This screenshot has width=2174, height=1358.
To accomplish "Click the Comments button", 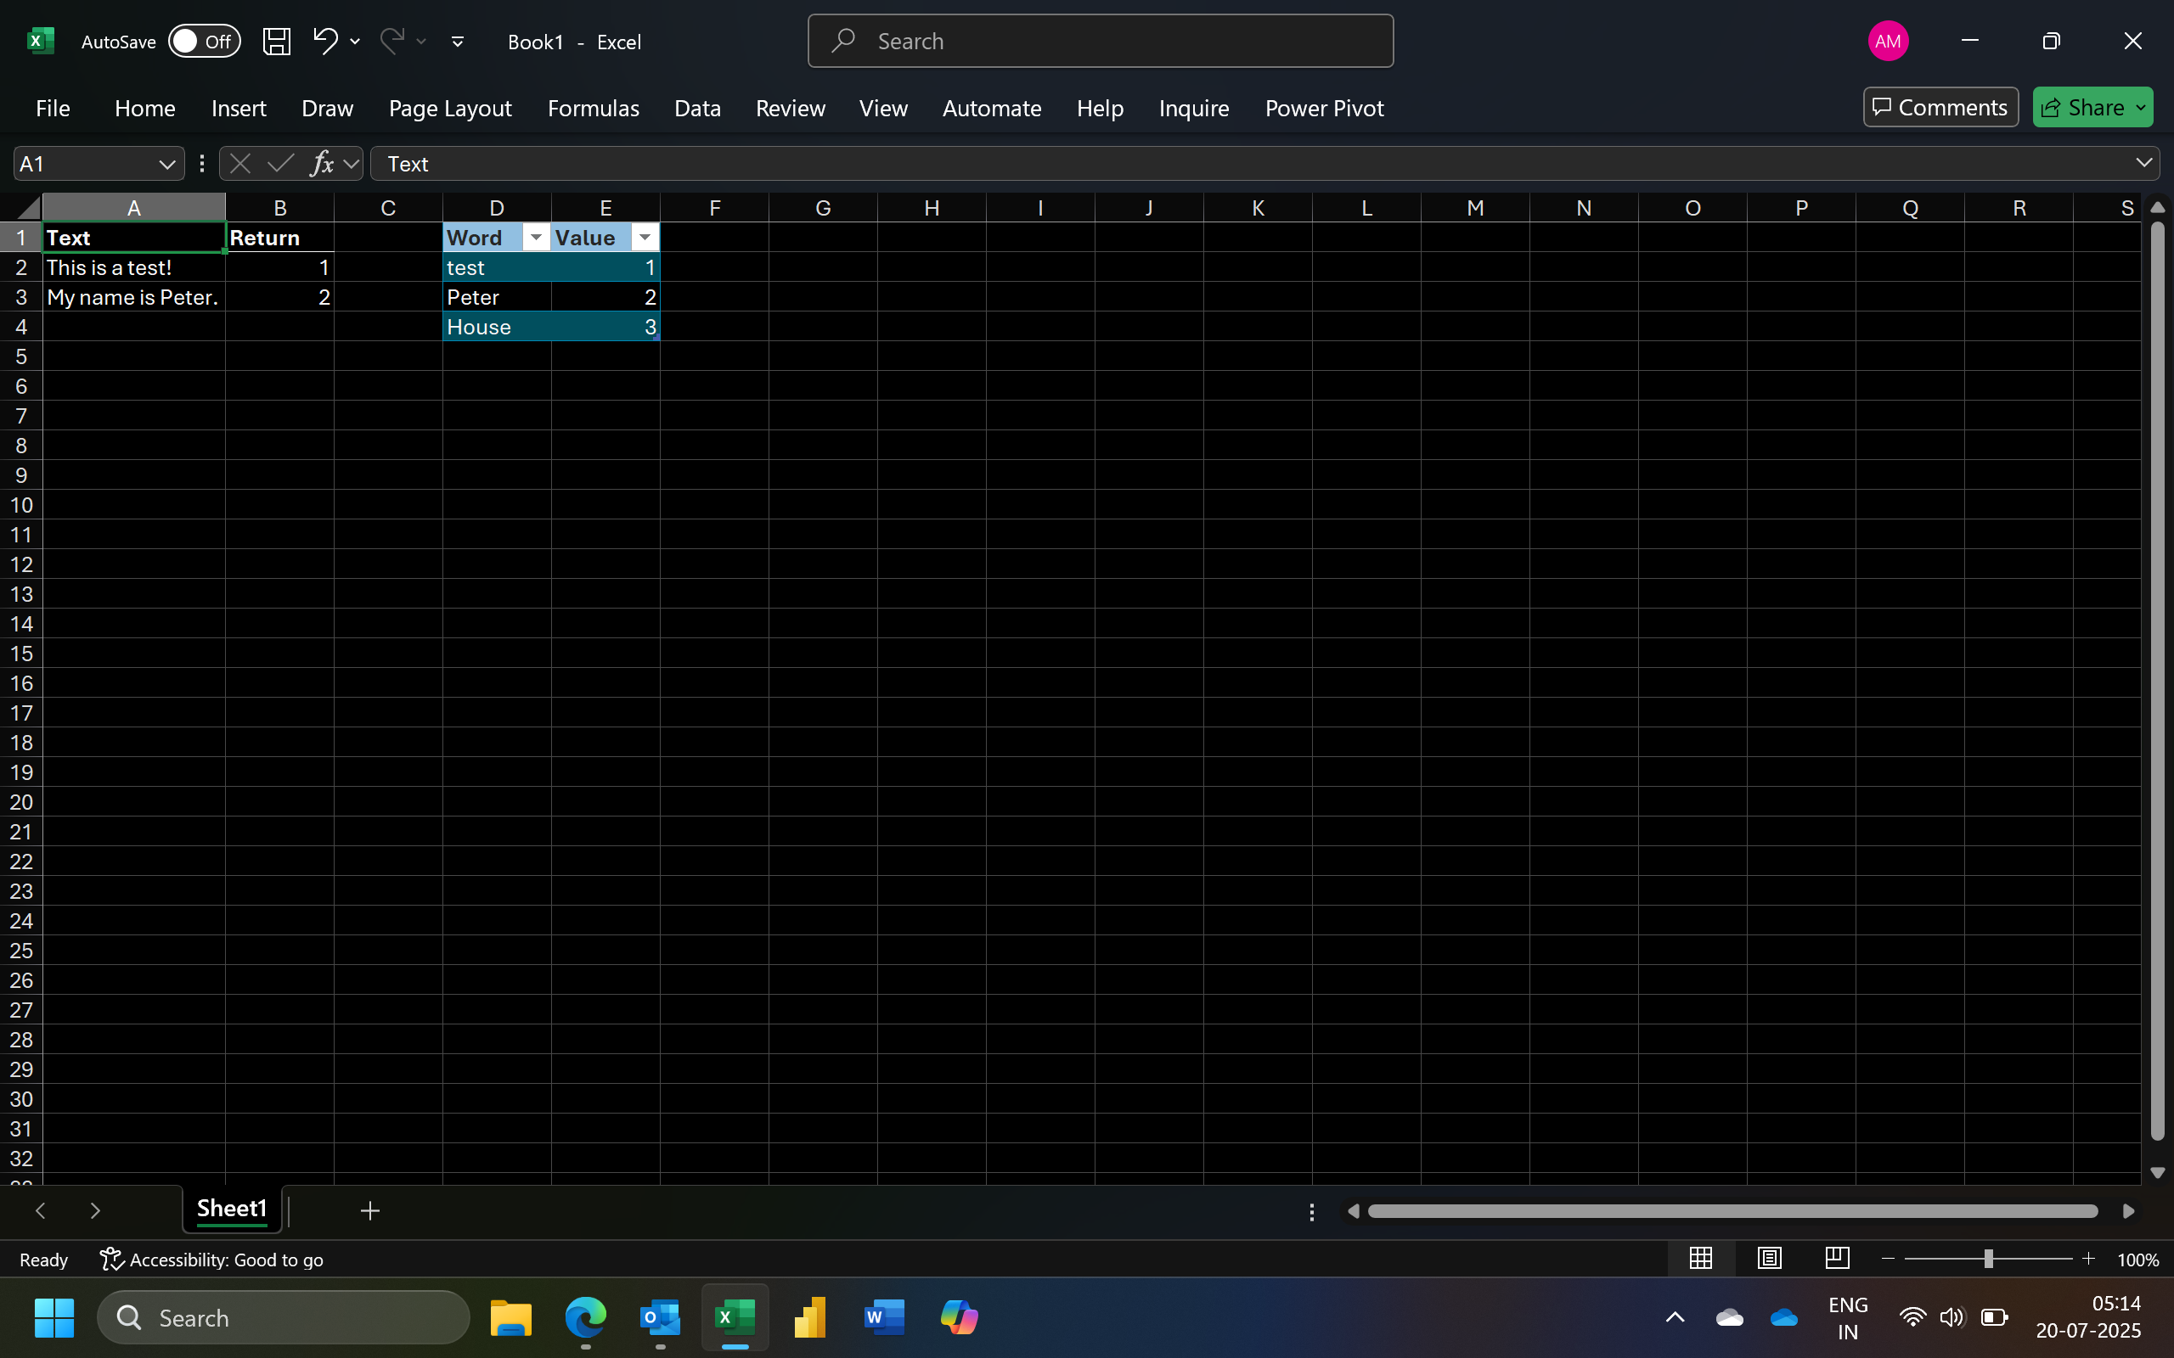I will pos(1940,108).
